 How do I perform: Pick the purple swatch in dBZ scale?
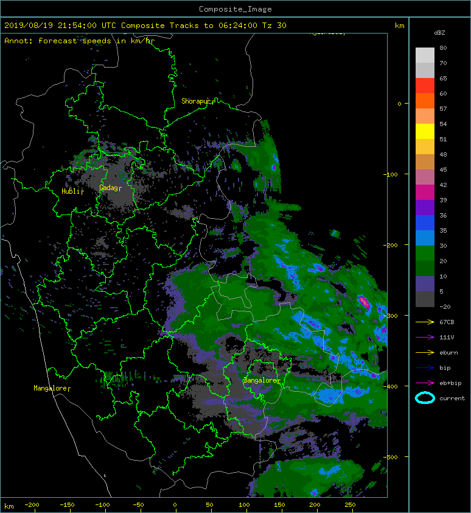[425, 207]
